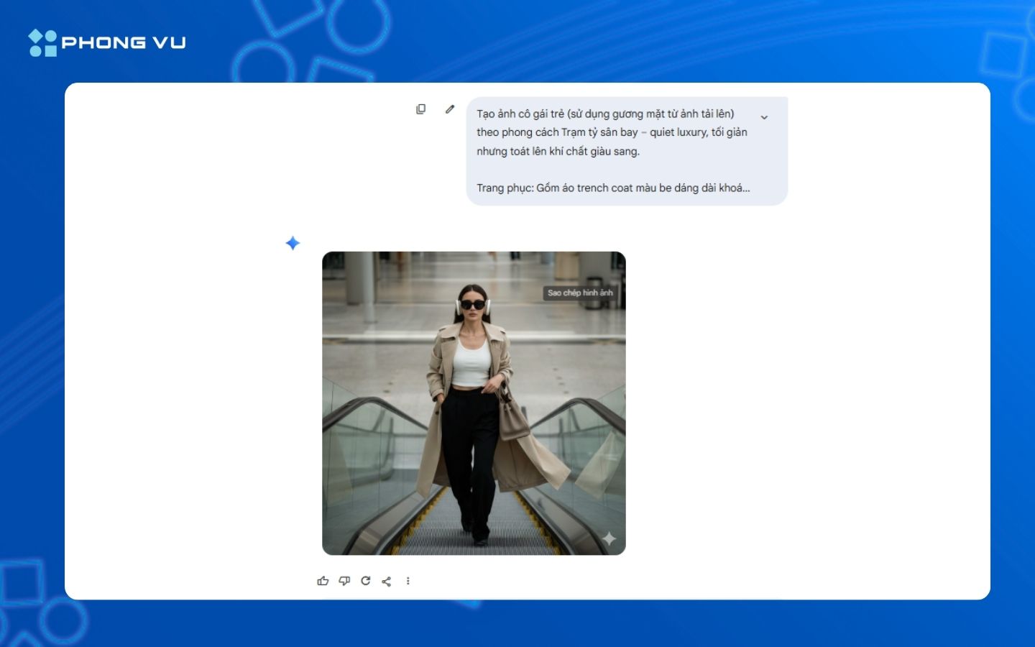The height and width of the screenshot is (647, 1035).
Task: Click the Gemini sparkle icon
Action: pyautogui.click(x=293, y=244)
